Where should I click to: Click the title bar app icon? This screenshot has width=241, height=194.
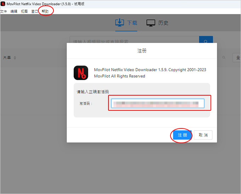[3, 4]
